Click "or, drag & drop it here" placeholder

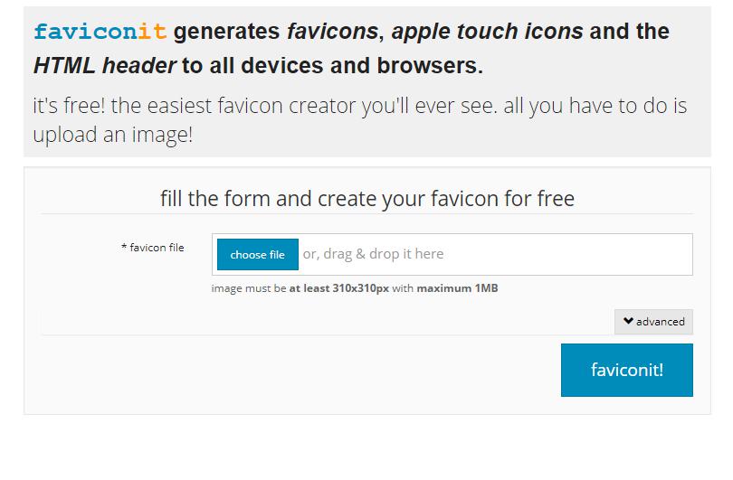pyautogui.click(x=373, y=254)
